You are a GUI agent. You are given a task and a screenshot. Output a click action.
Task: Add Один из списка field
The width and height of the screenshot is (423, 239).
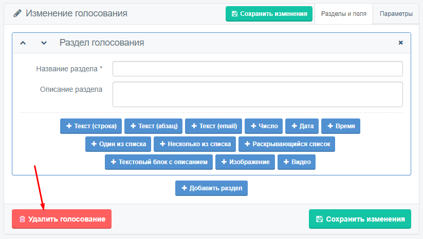pos(118,144)
